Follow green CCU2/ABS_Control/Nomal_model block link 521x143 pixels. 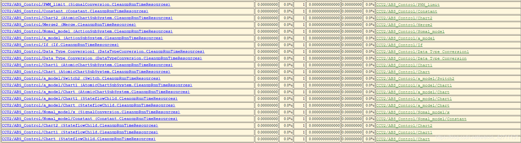pyautogui.click(x=410, y=32)
